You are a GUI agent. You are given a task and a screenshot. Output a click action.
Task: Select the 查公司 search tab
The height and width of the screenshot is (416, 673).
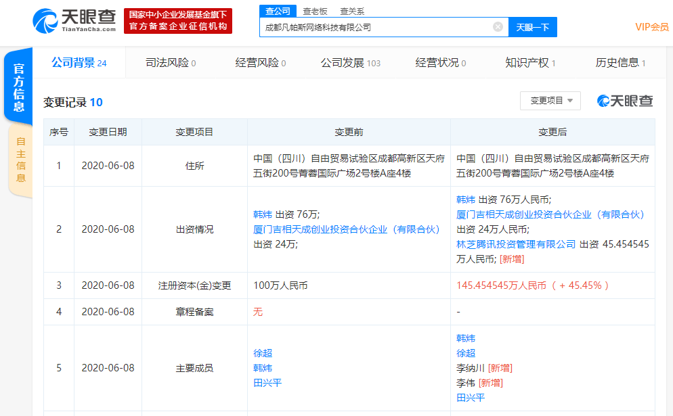tap(278, 11)
